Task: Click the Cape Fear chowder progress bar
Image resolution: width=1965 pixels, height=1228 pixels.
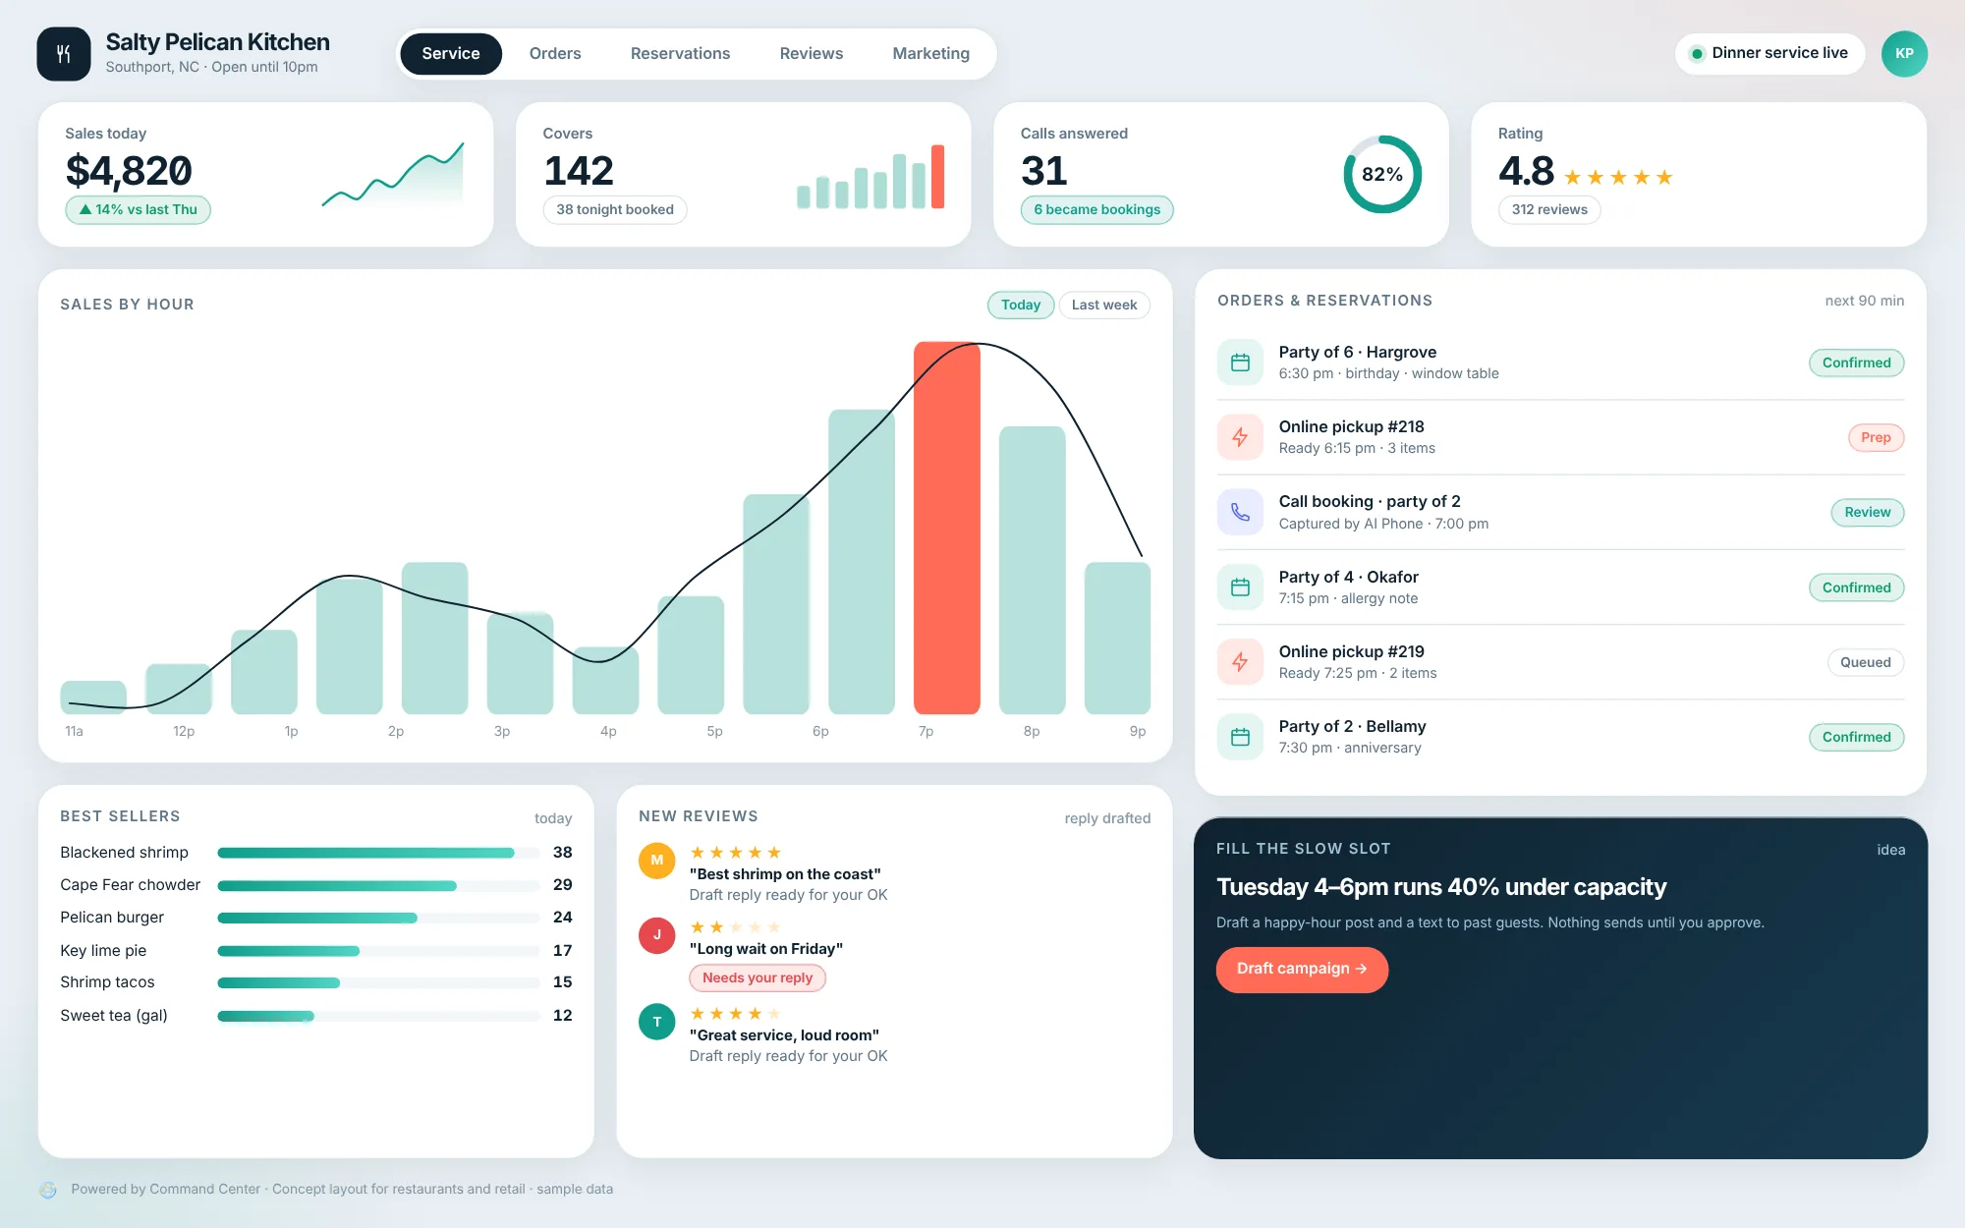Action: [x=378, y=886]
